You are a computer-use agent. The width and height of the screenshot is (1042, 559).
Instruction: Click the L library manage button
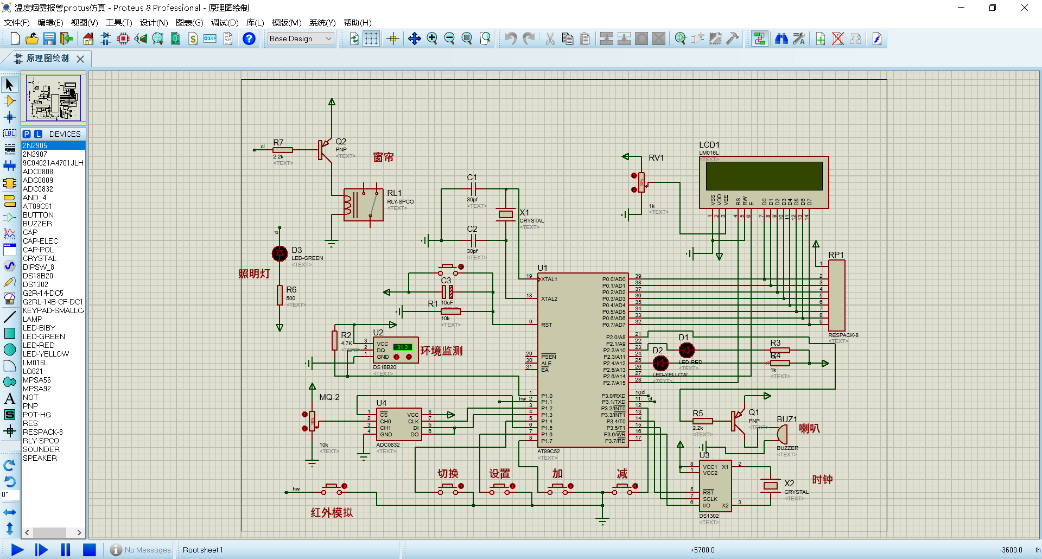38,134
